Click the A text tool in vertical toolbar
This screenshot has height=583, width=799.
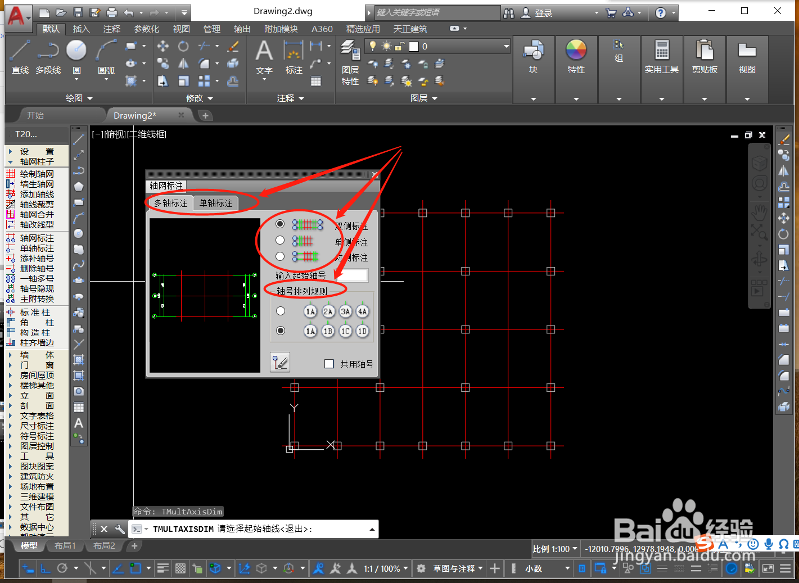click(x=79, y=423)
